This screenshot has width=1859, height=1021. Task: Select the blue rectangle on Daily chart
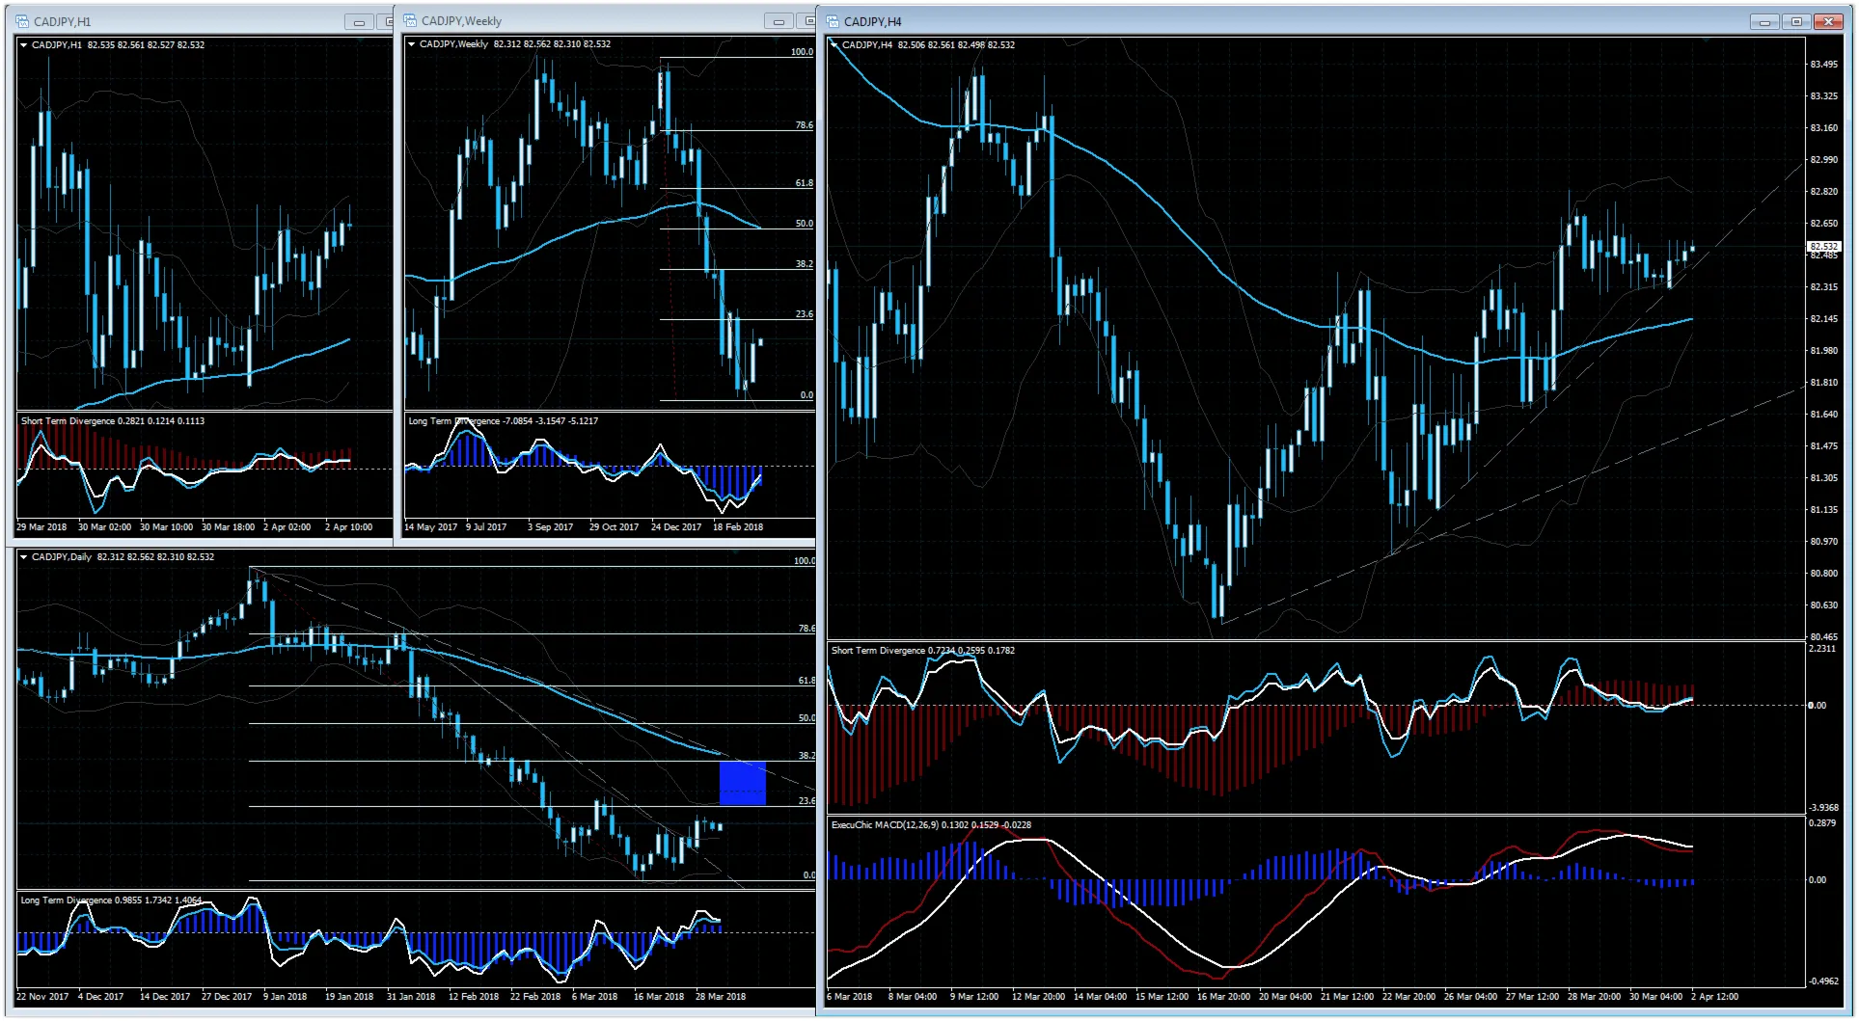click(x=742, y=783)
